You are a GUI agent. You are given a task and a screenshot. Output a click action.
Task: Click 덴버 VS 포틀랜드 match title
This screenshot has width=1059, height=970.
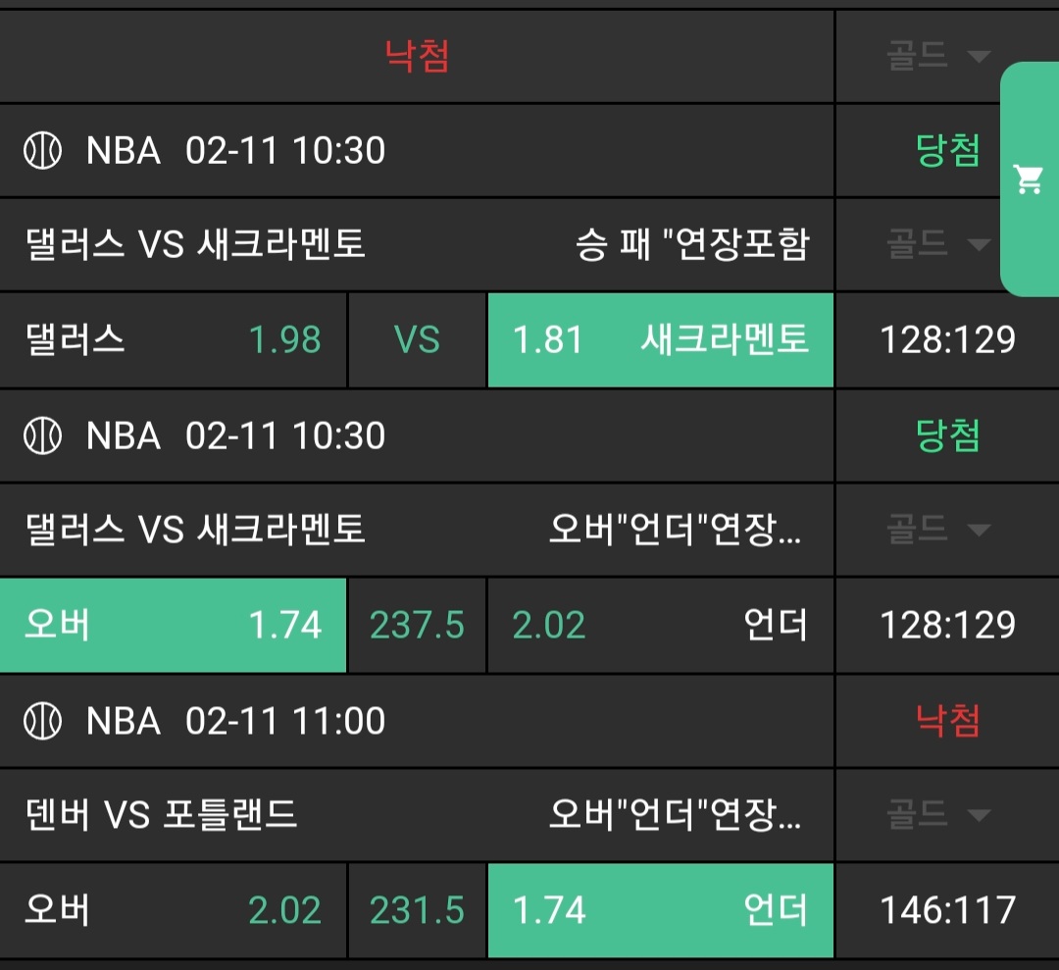coord(161,814)
